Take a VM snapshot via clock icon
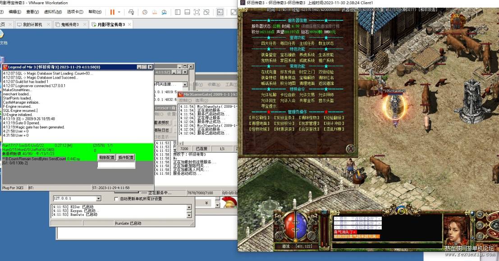This screenshot has width=499, height=261. point(145,12)
